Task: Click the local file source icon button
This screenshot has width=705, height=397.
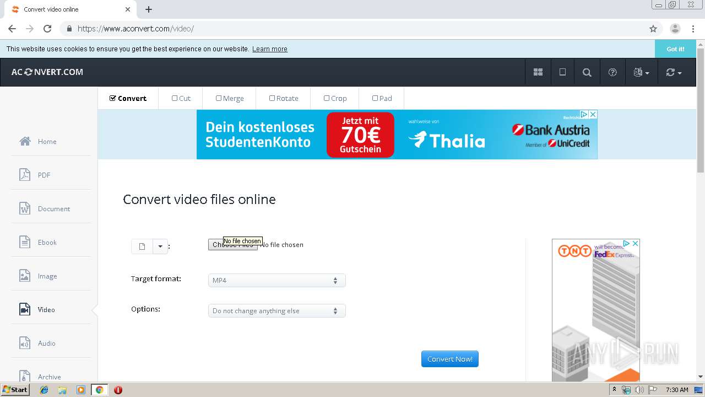Action: coord(142,246)
